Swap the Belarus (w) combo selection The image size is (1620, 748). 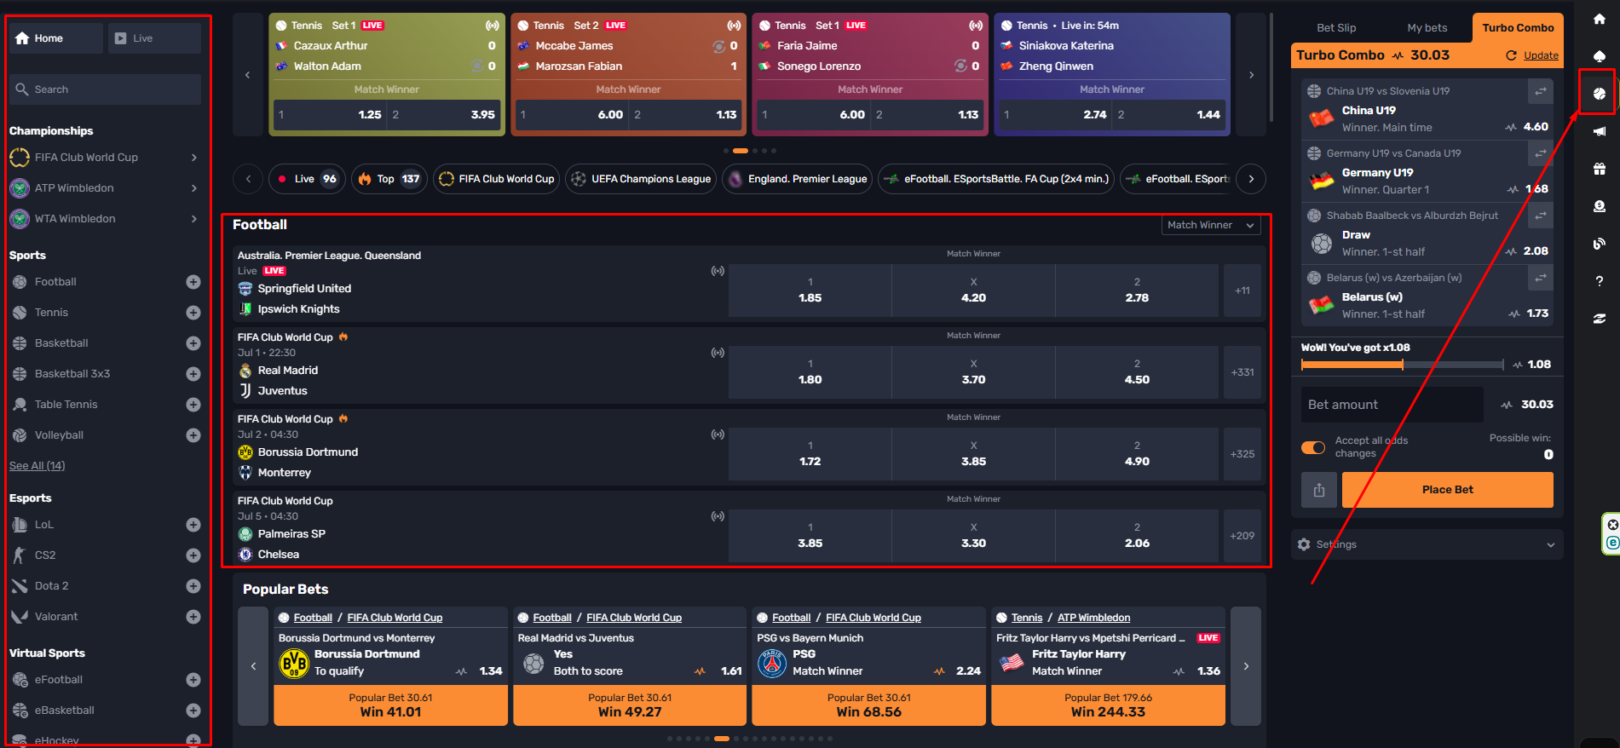coord(1540,278)
